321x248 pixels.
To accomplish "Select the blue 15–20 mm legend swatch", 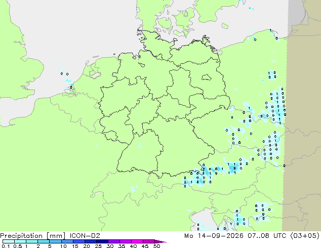I will (x=79, y=241).
